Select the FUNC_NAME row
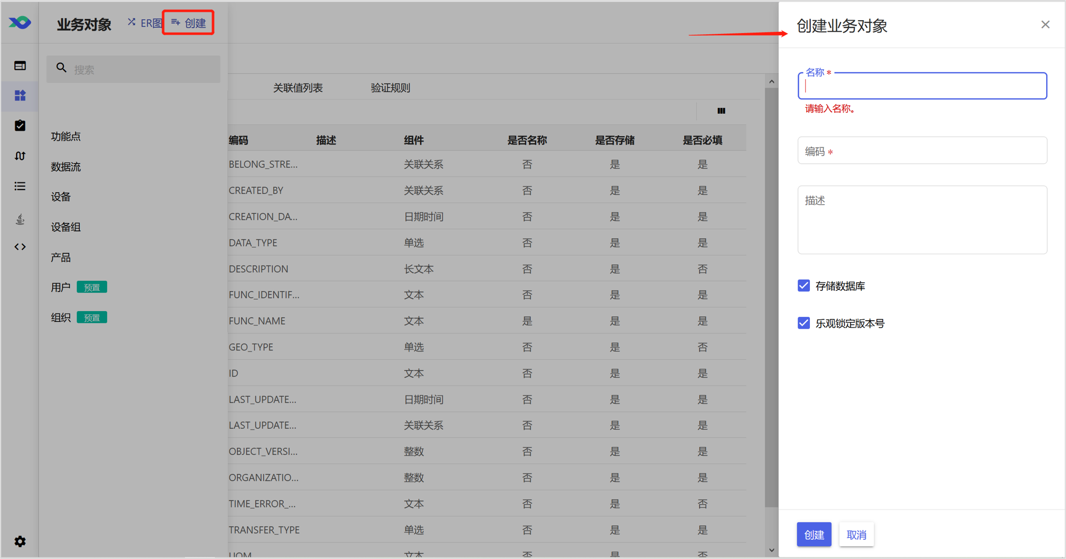1066x559 pixels. (487, 321)
